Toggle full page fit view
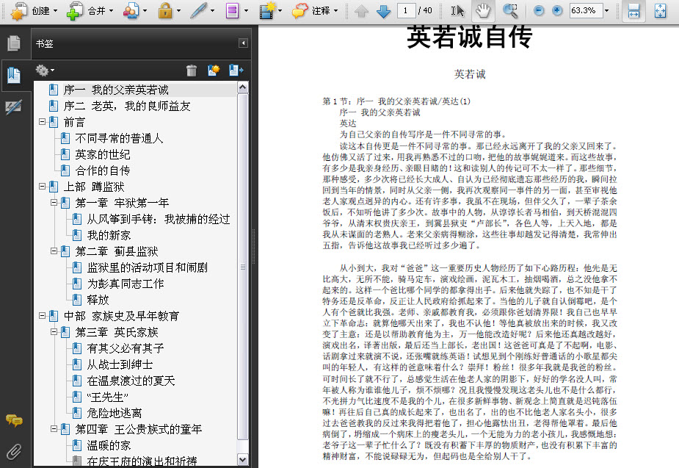Image resolution: width=679 pixels, height=468 pixels. click(x=661, y=11)
